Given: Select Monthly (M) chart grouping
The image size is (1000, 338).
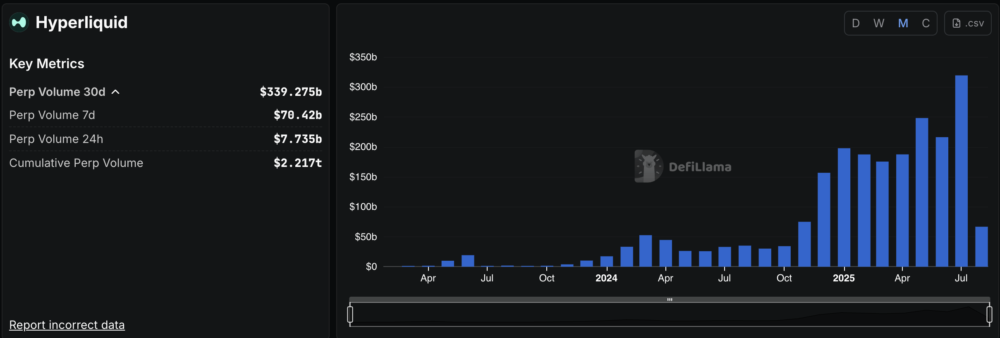Looking at the screenshot, I should tap(903, 23).
